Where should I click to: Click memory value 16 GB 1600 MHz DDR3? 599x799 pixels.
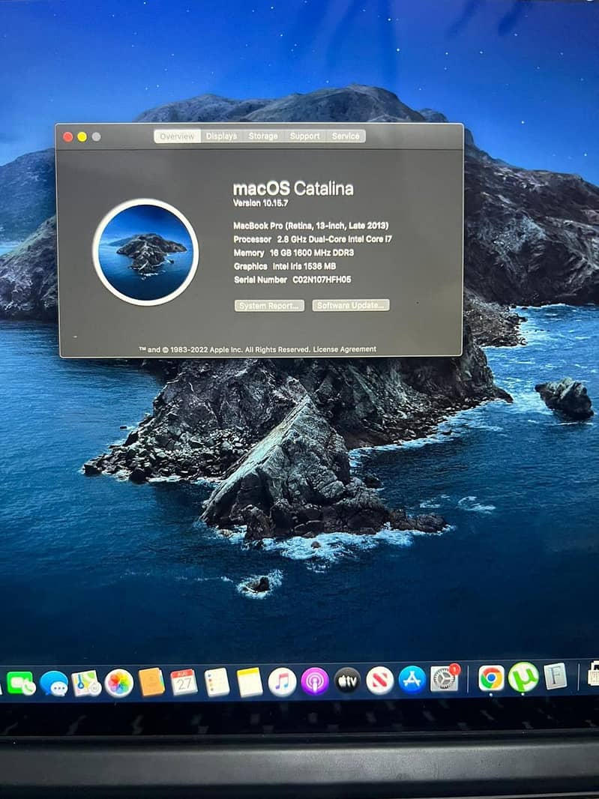point(311,253)
